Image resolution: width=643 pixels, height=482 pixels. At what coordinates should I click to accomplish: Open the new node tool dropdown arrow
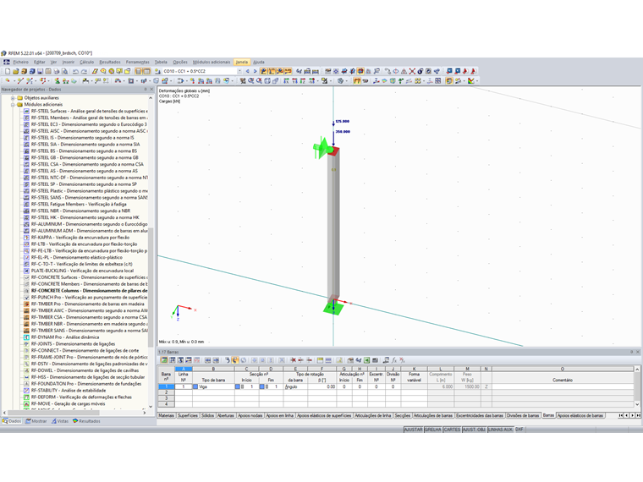(13, 81)
